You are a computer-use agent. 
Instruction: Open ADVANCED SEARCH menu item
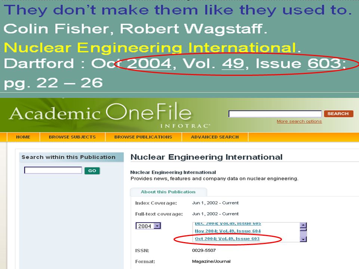click(x=215, y=137)
